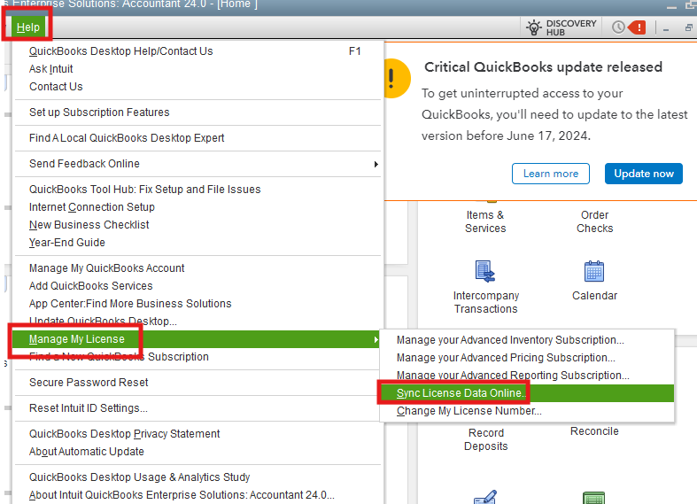Select Change My License Number
Screen dimensions: 697x504
click(527, 411)
